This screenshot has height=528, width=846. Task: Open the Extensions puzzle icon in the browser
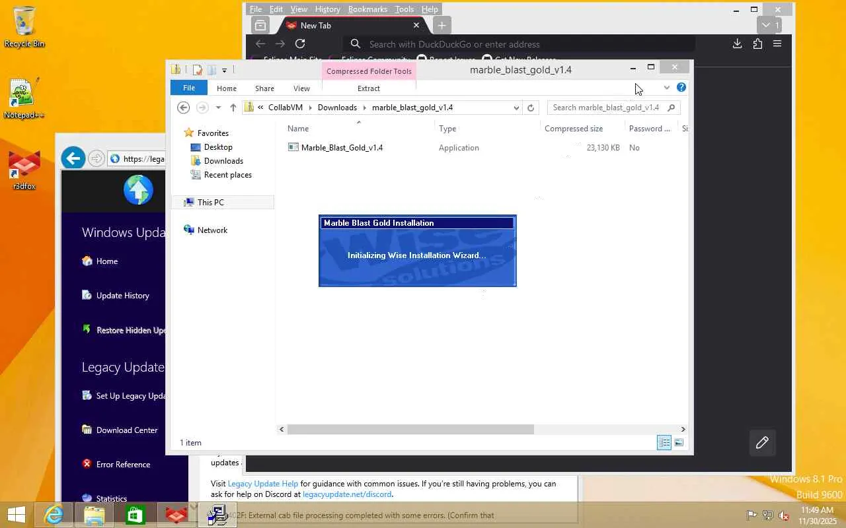[x=757, y=44]
